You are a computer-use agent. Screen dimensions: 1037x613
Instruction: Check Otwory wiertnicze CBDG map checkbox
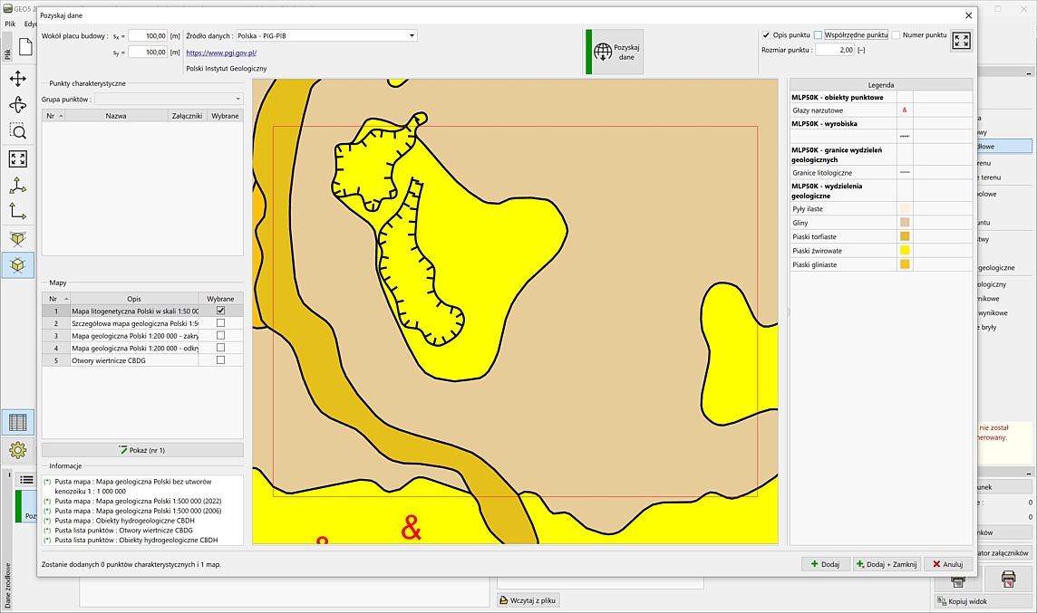point(220,360)
